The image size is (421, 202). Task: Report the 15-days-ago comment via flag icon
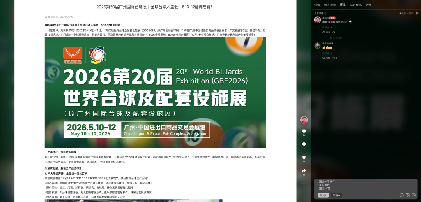point(331,53)
